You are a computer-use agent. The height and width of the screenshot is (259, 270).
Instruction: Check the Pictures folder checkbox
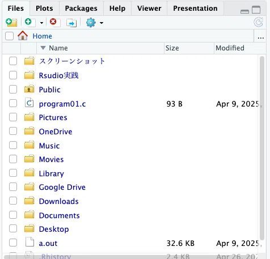click(13, 117)
